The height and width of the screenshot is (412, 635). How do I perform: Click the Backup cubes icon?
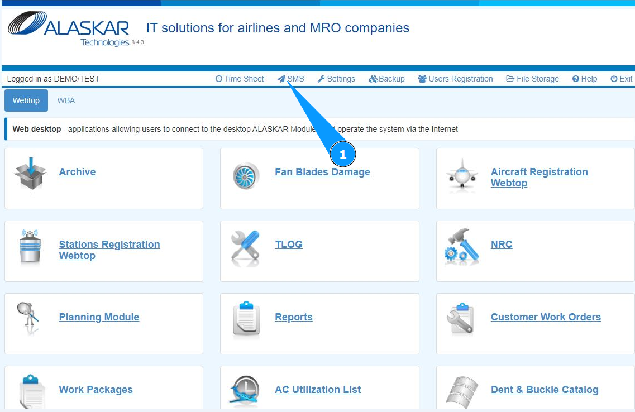pyautogui.click(x=373, y=79)
